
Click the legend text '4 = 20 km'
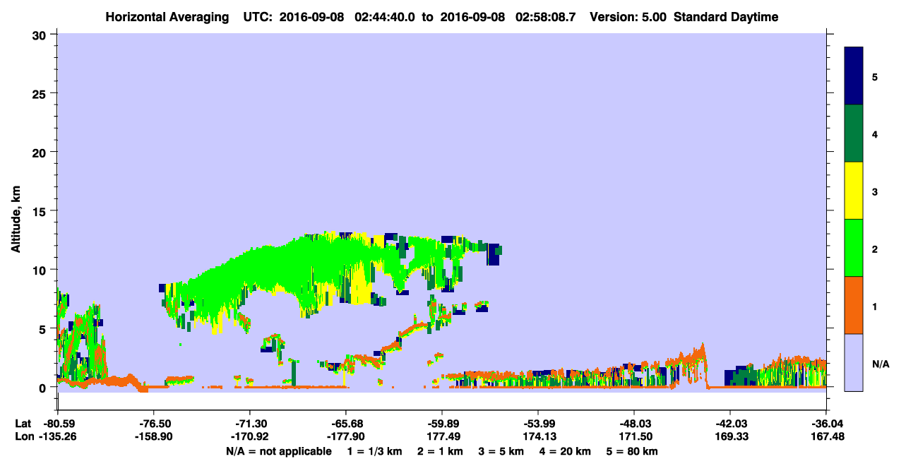(567, 451)
